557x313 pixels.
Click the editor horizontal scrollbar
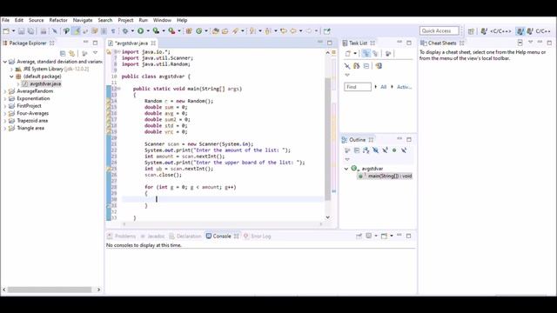(x=223, y=224)
